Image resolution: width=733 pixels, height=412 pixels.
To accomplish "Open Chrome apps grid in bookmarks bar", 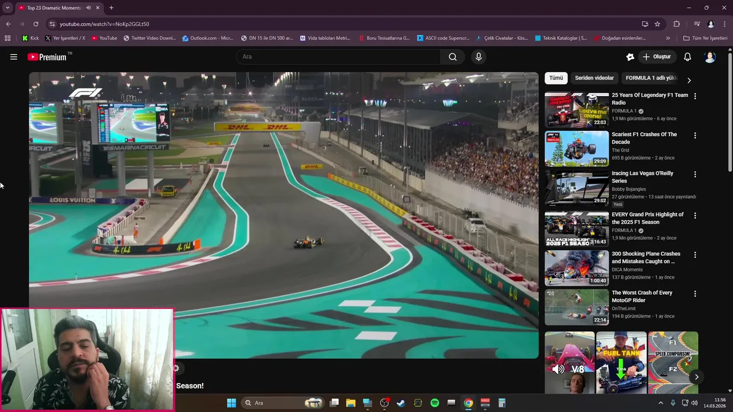I will 7,38.
